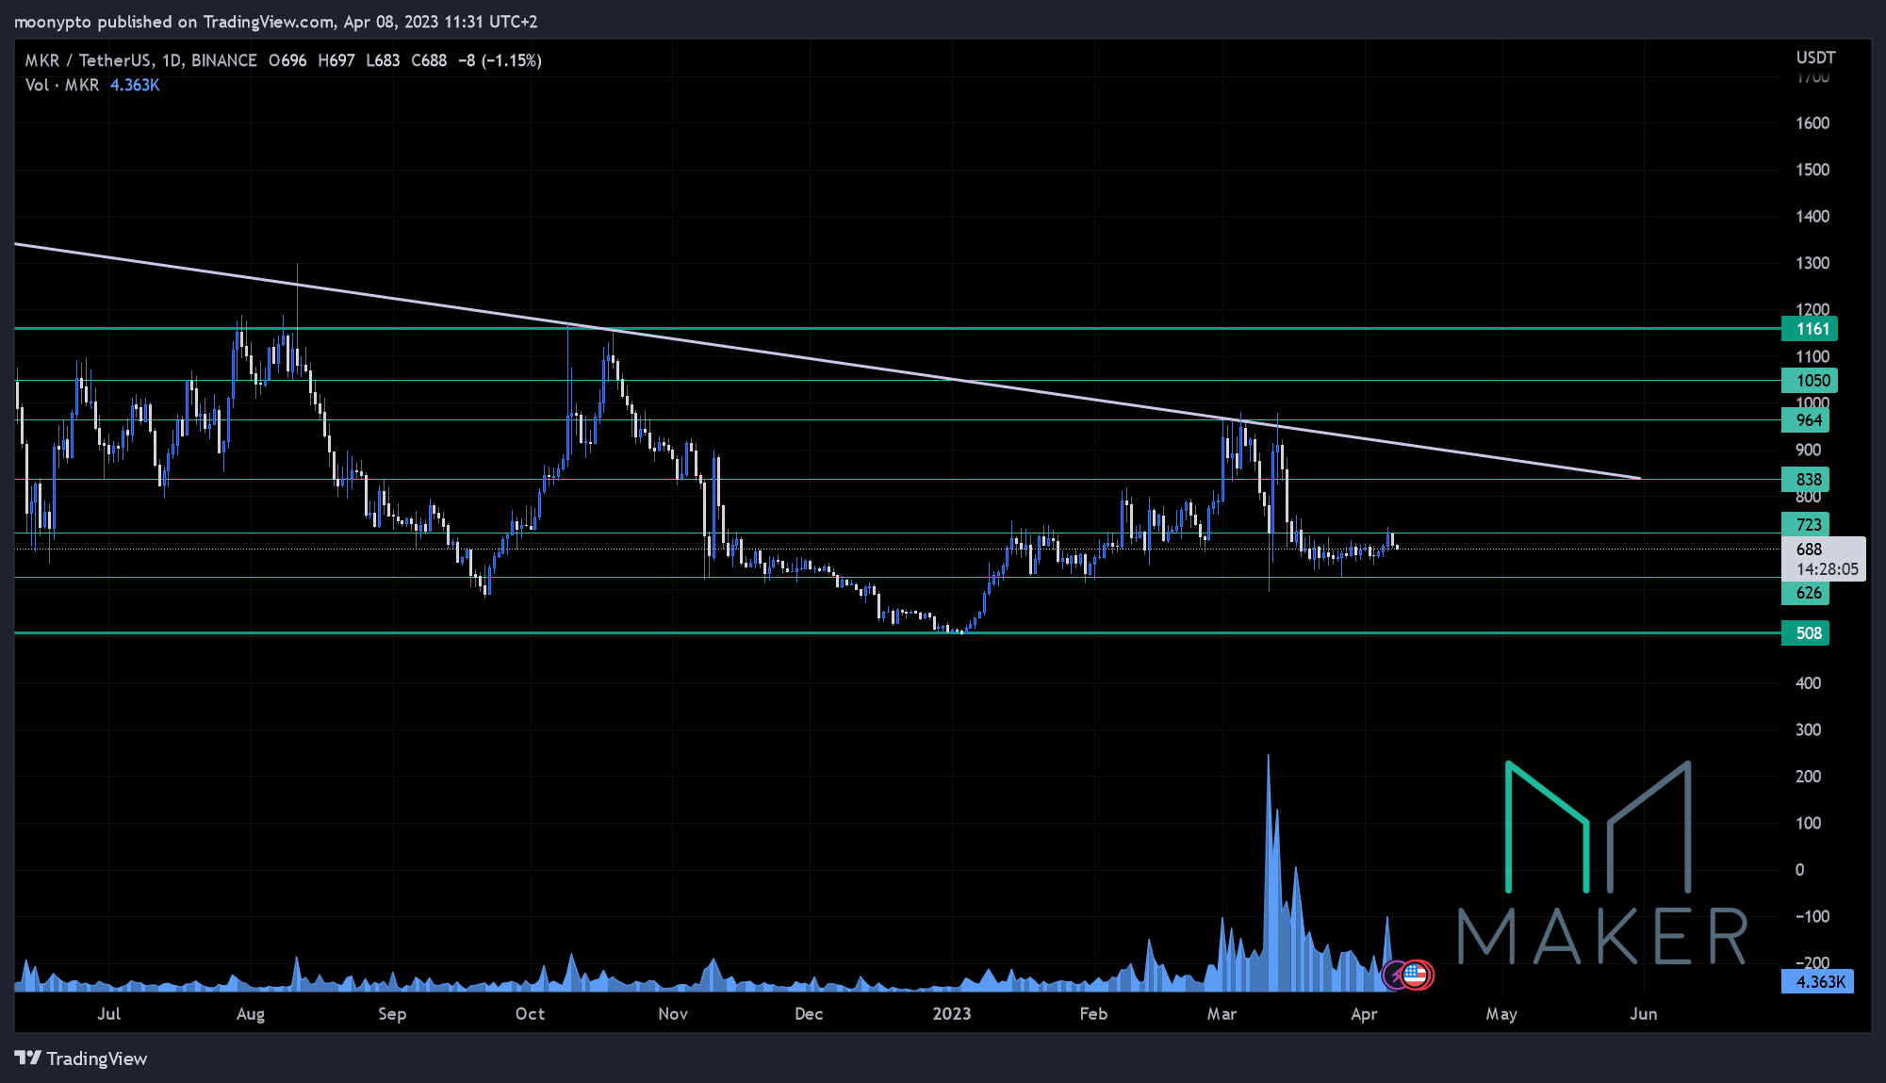1886x1083 pixels.
Task: Click the H697 high value in legend
Action: (336, 60)
